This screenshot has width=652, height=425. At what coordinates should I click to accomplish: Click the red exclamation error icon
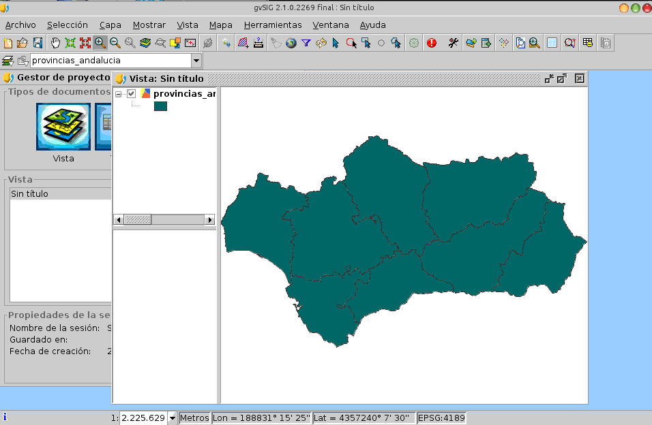[x=432, y=43]
